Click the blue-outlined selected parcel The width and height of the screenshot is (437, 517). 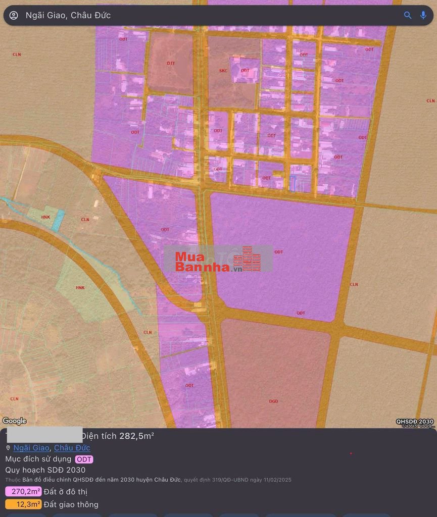point(293,183)
